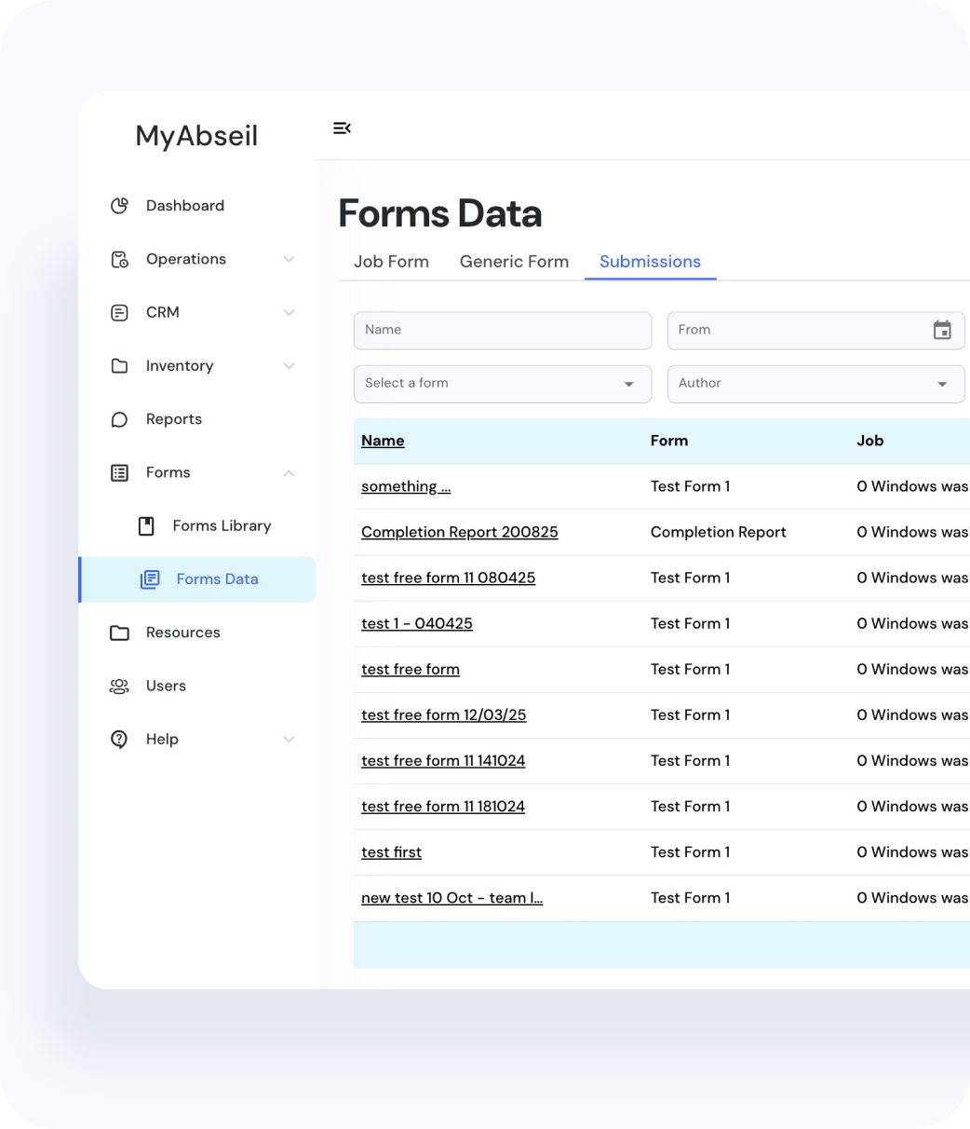Click the Users group icon
This screenshot has width=970, height=1129.
click(x=119, y=687)
